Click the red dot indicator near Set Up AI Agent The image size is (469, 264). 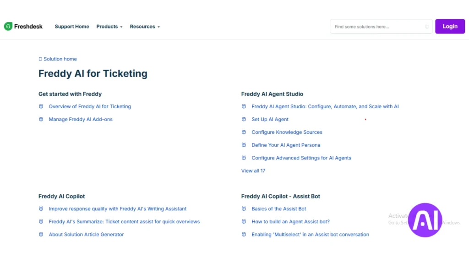(365, 119)
